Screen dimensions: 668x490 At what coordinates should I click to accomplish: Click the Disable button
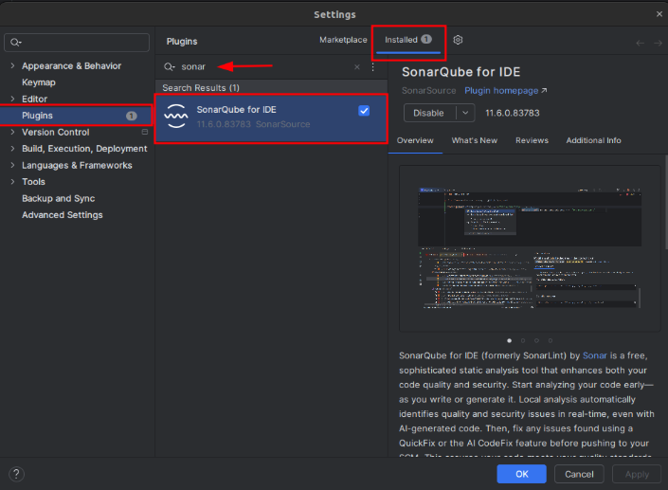click(x=429, y=113)
